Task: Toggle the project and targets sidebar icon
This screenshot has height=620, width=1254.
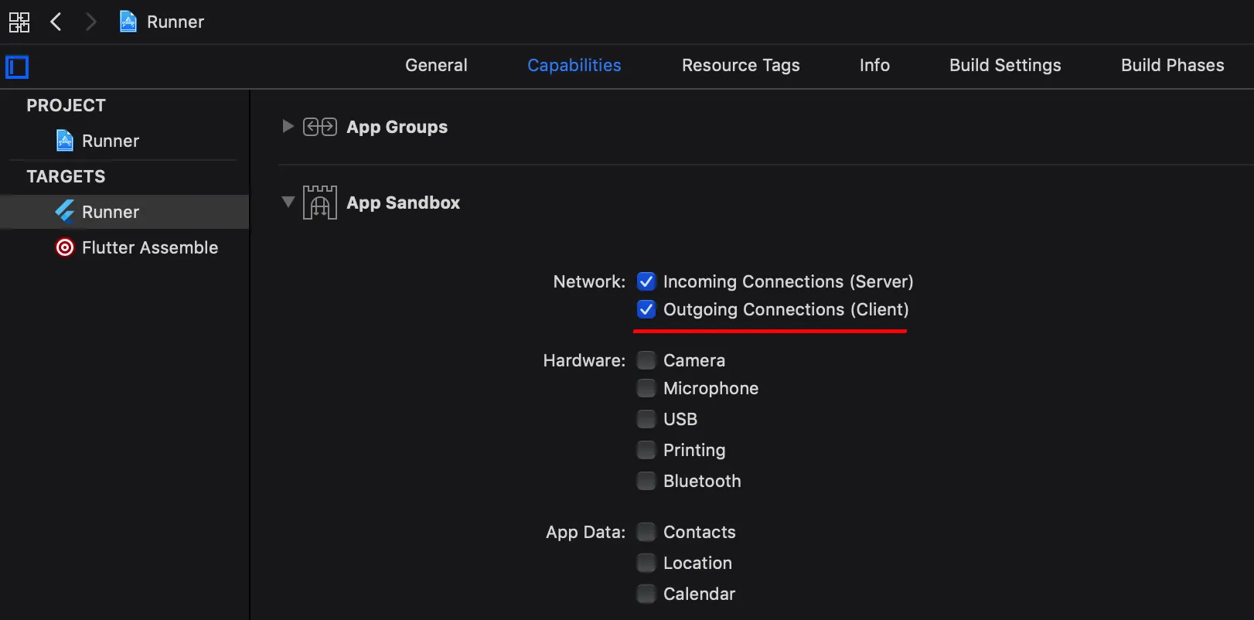Action: click(17, 67)
